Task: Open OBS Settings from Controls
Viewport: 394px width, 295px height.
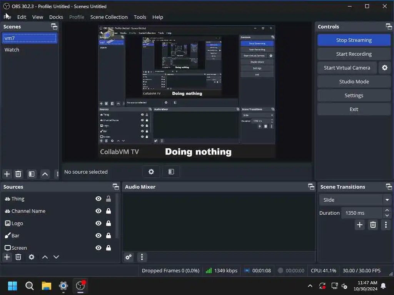Action: (354, 95)
